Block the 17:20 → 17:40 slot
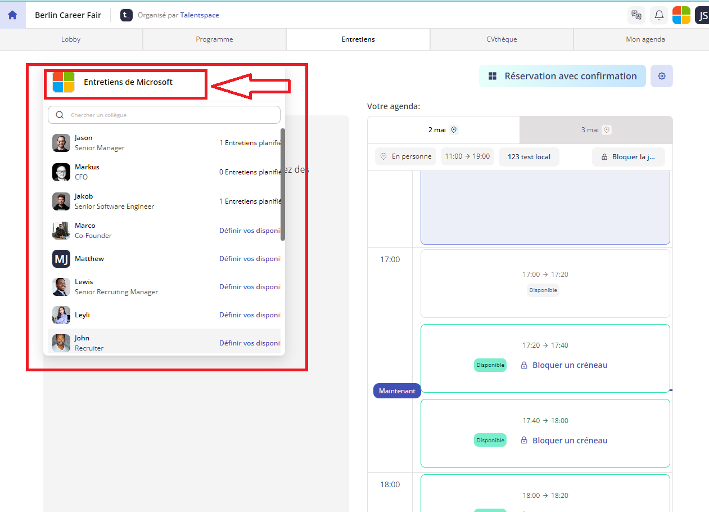 564,365
